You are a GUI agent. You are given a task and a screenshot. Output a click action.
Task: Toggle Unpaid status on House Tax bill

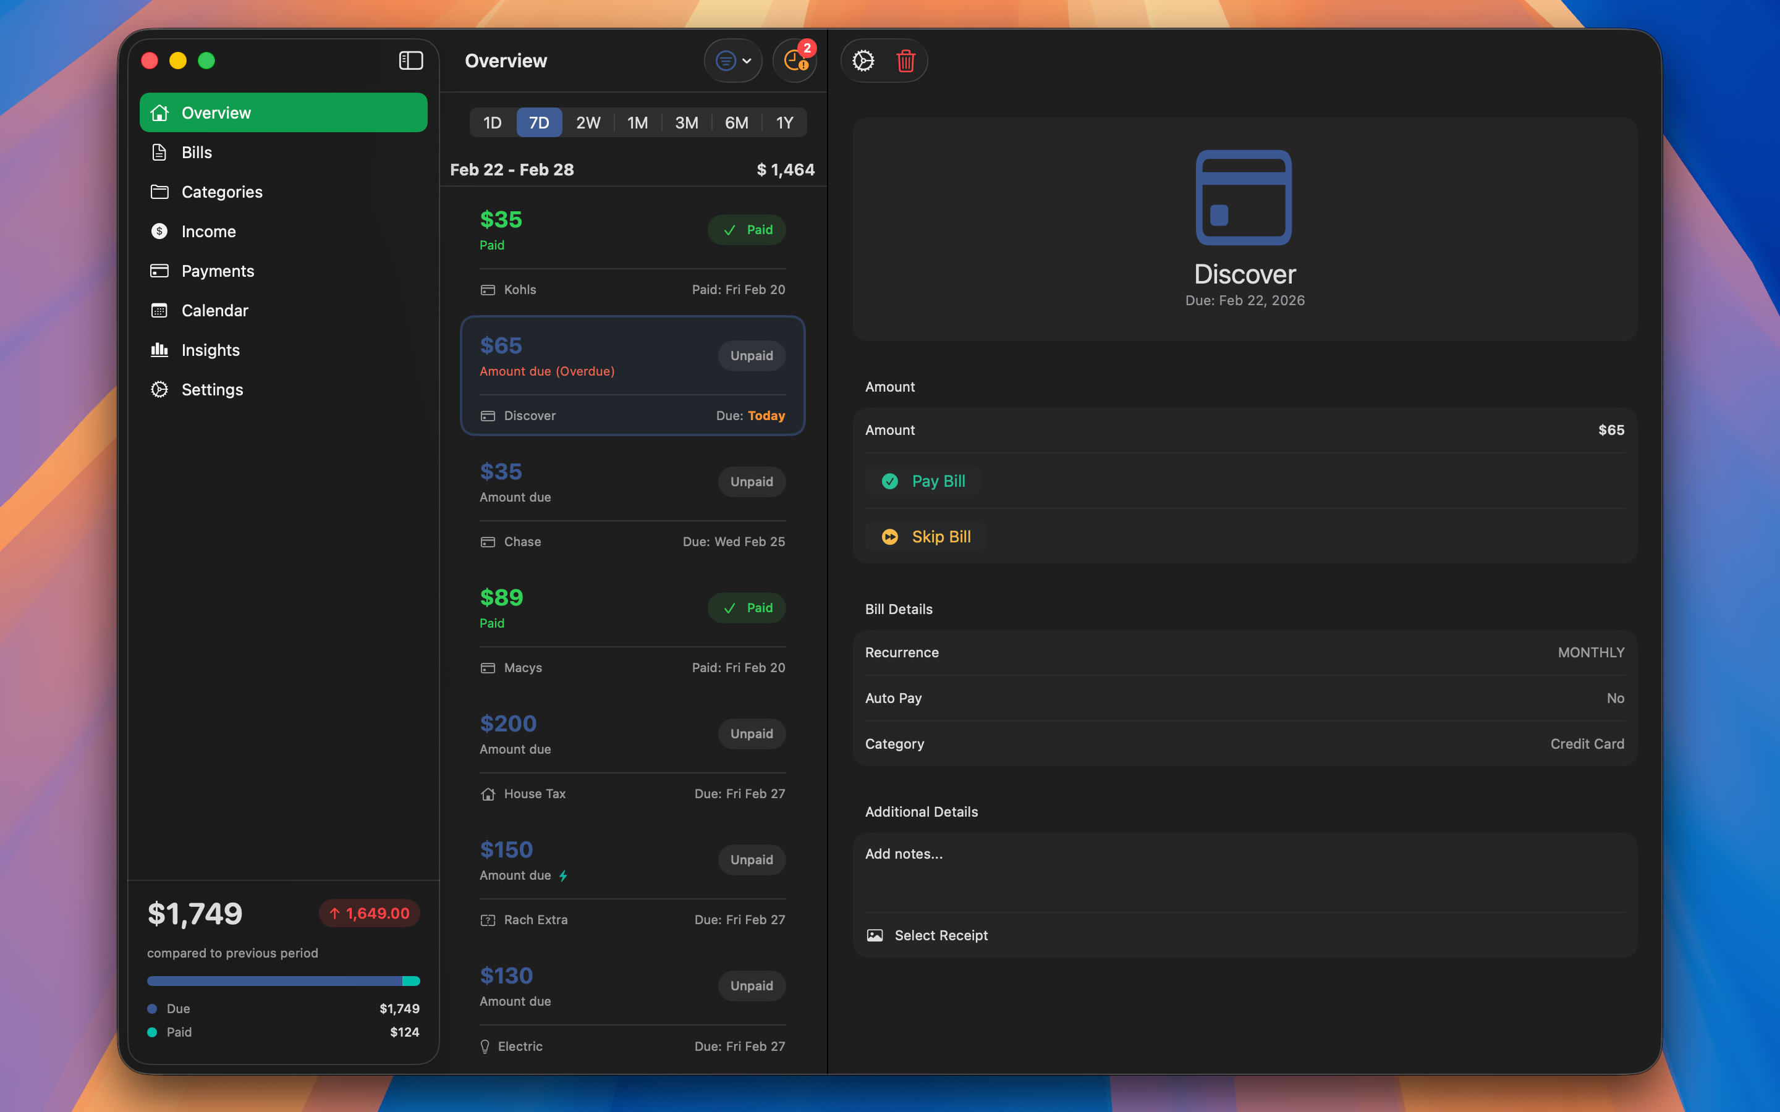click(751, 734)
